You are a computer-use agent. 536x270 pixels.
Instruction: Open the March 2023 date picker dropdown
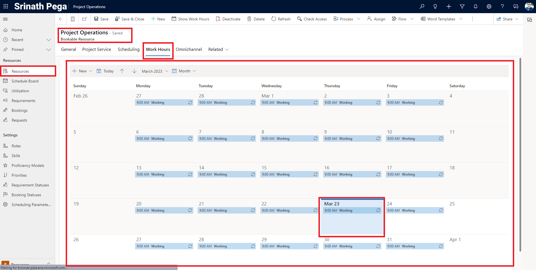tap(155, 71)
